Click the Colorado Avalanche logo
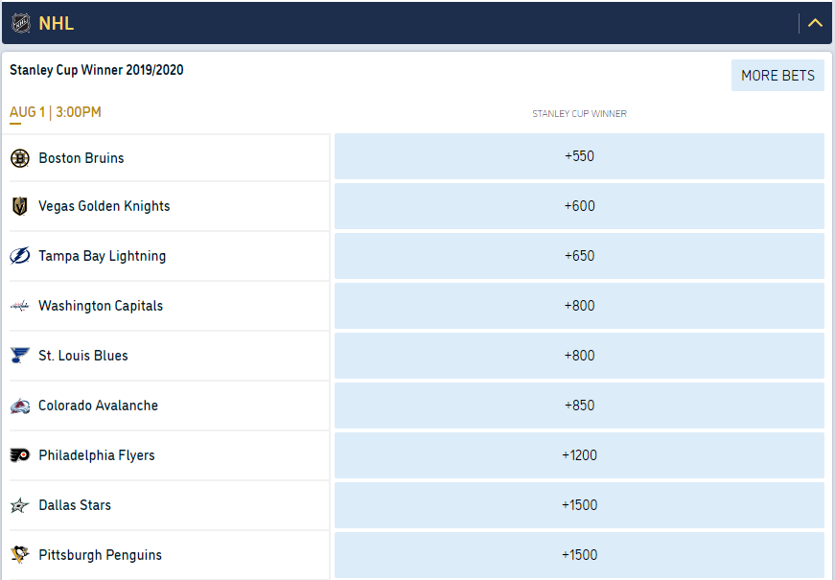Viewport: 835px width, 580px height. pyautogui.click(x=20, y=406)
